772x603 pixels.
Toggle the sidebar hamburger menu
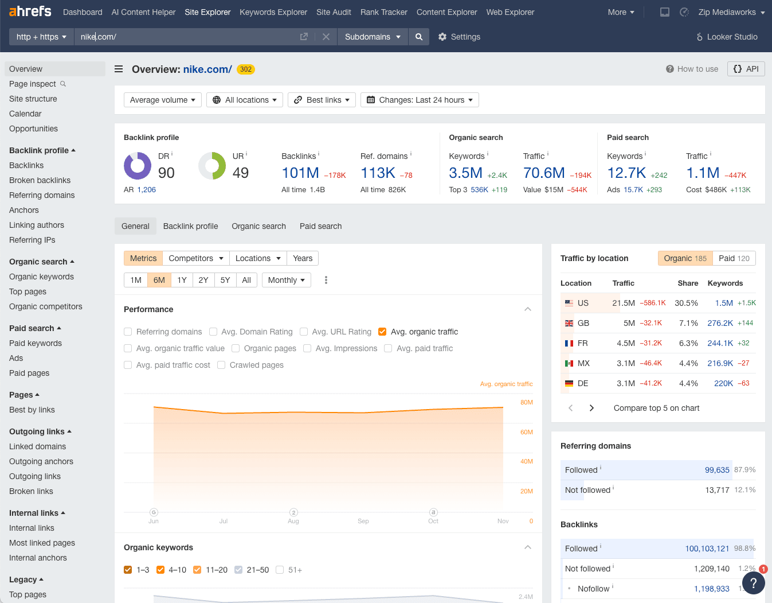click(119, 69)
